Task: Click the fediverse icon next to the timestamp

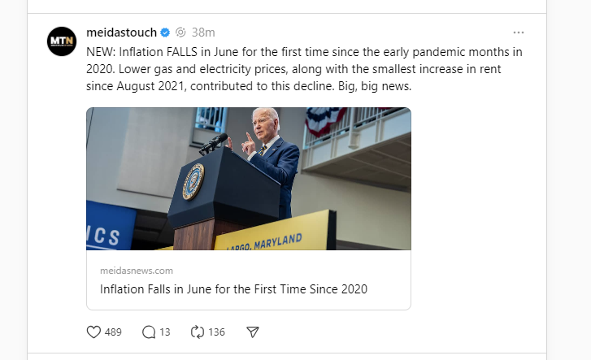Action: tap(180, 33)
